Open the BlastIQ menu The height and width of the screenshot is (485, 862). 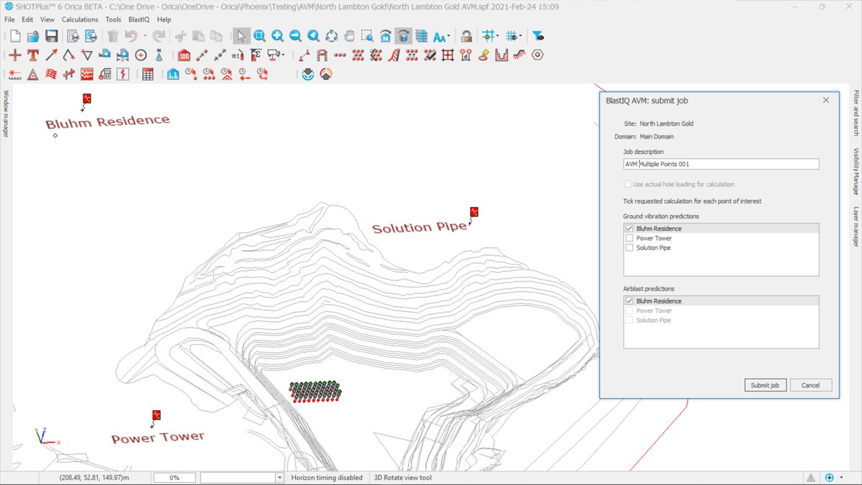139,19
